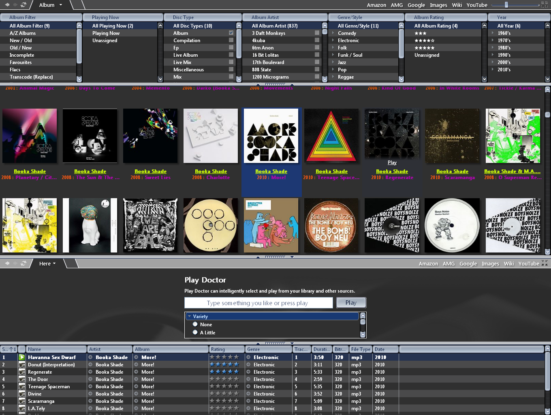
Task: Open the lower YouTube link beside Here tab
Action: [x=529, y=263]
